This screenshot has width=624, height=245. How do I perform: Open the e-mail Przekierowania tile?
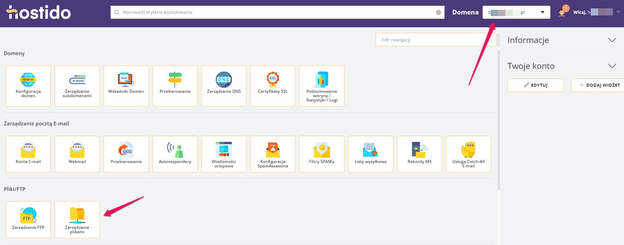tap(126, 154)
